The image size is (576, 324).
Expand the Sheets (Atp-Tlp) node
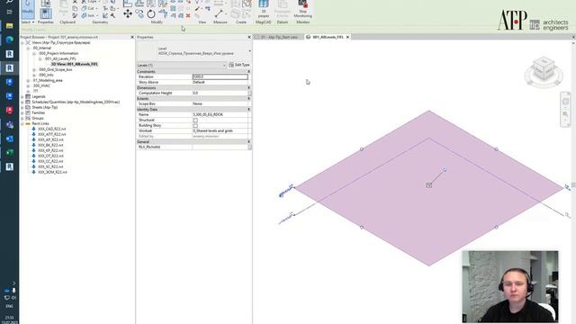tap(22, 107)
